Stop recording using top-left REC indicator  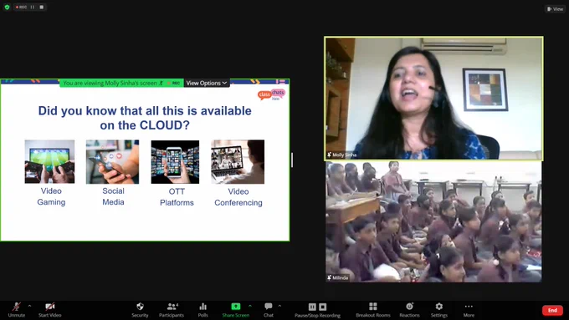(41, 7)
